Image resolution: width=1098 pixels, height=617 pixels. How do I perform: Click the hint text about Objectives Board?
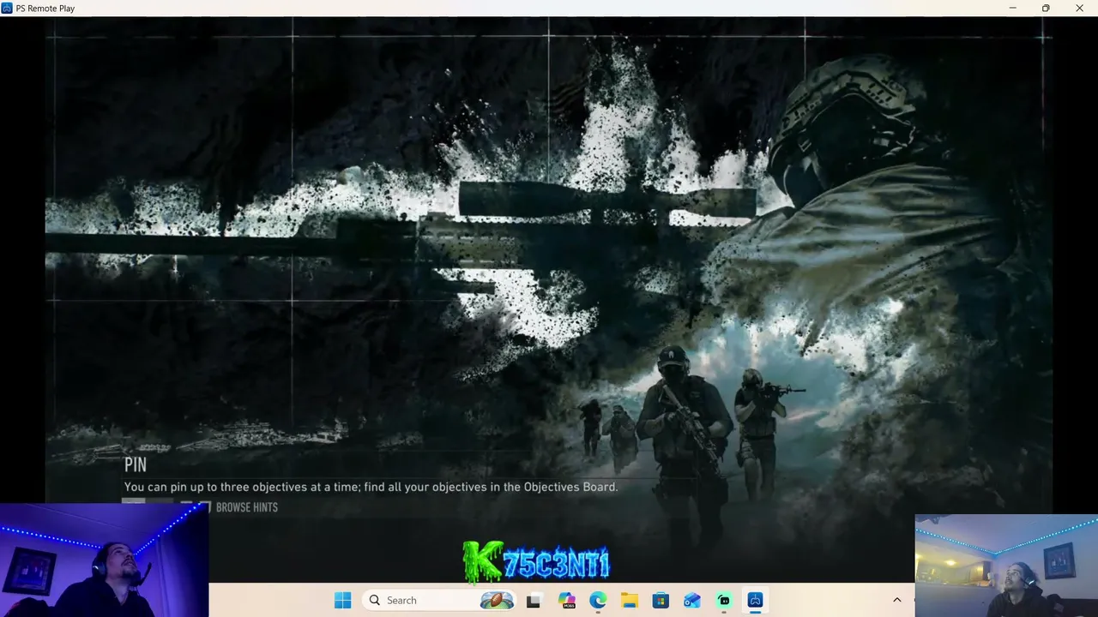click(371, 487)
